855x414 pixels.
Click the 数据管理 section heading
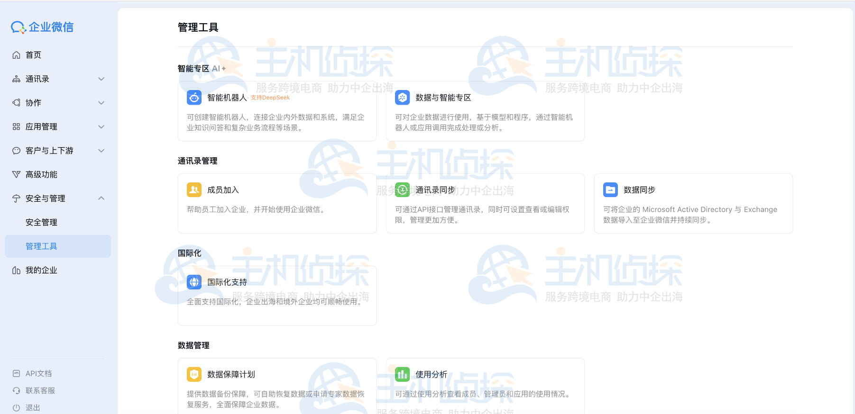click(x=193, y=346)
